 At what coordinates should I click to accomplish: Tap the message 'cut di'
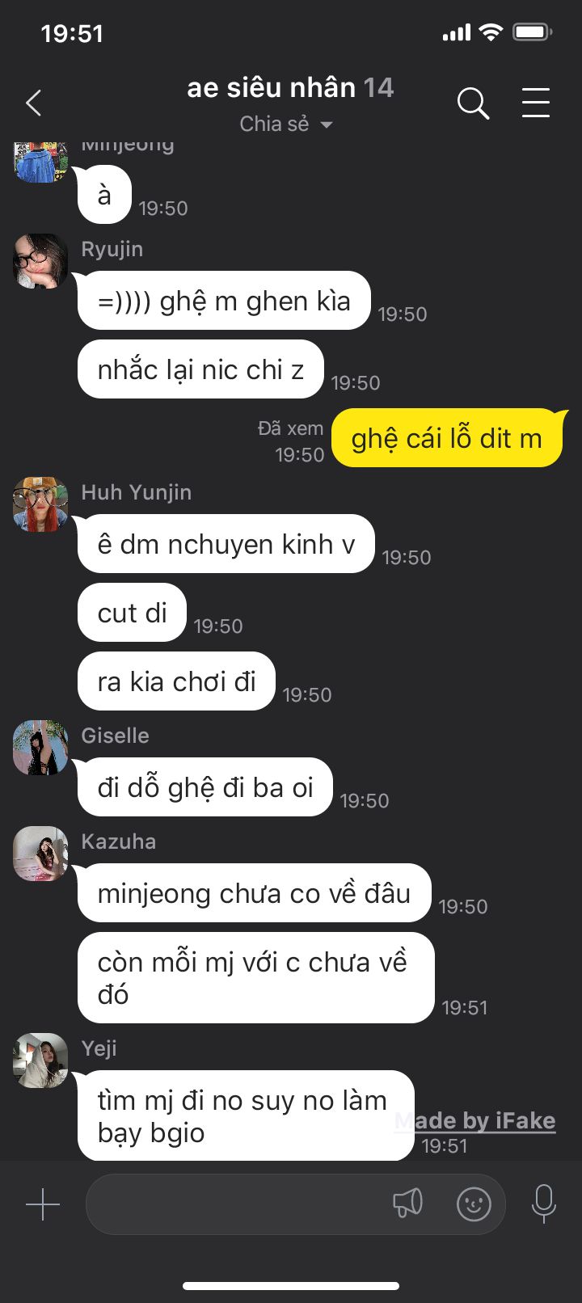click(133, 613)
